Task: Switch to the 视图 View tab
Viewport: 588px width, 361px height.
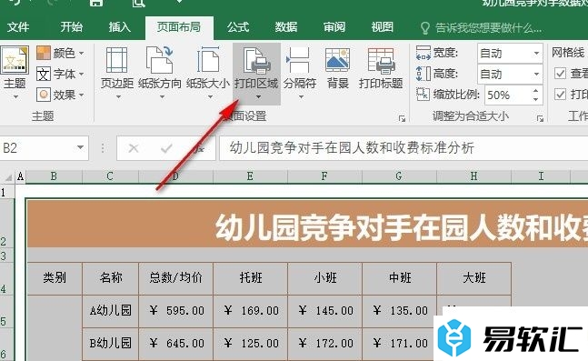Action: [x=382, y=27]
